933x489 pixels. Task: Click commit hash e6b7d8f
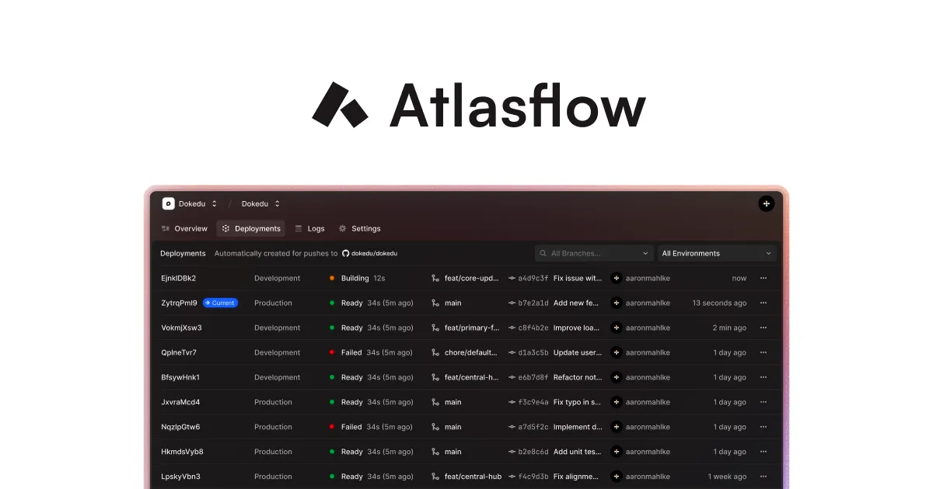[533, 377]
